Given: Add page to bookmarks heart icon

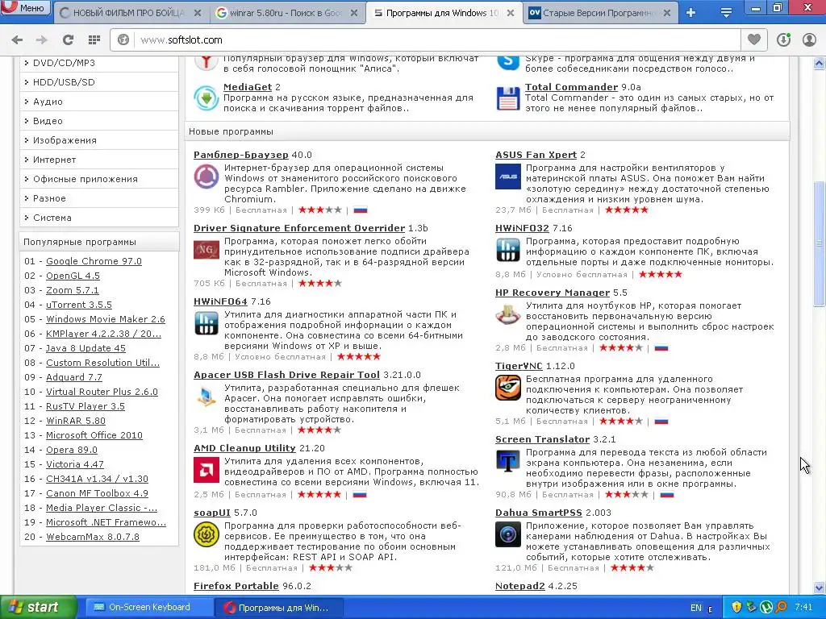Looking at the screenshot, I should pos(754,39).
